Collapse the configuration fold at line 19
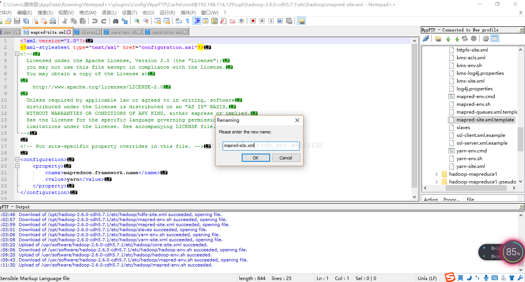525x282 pixels. [x=17, y=159]
